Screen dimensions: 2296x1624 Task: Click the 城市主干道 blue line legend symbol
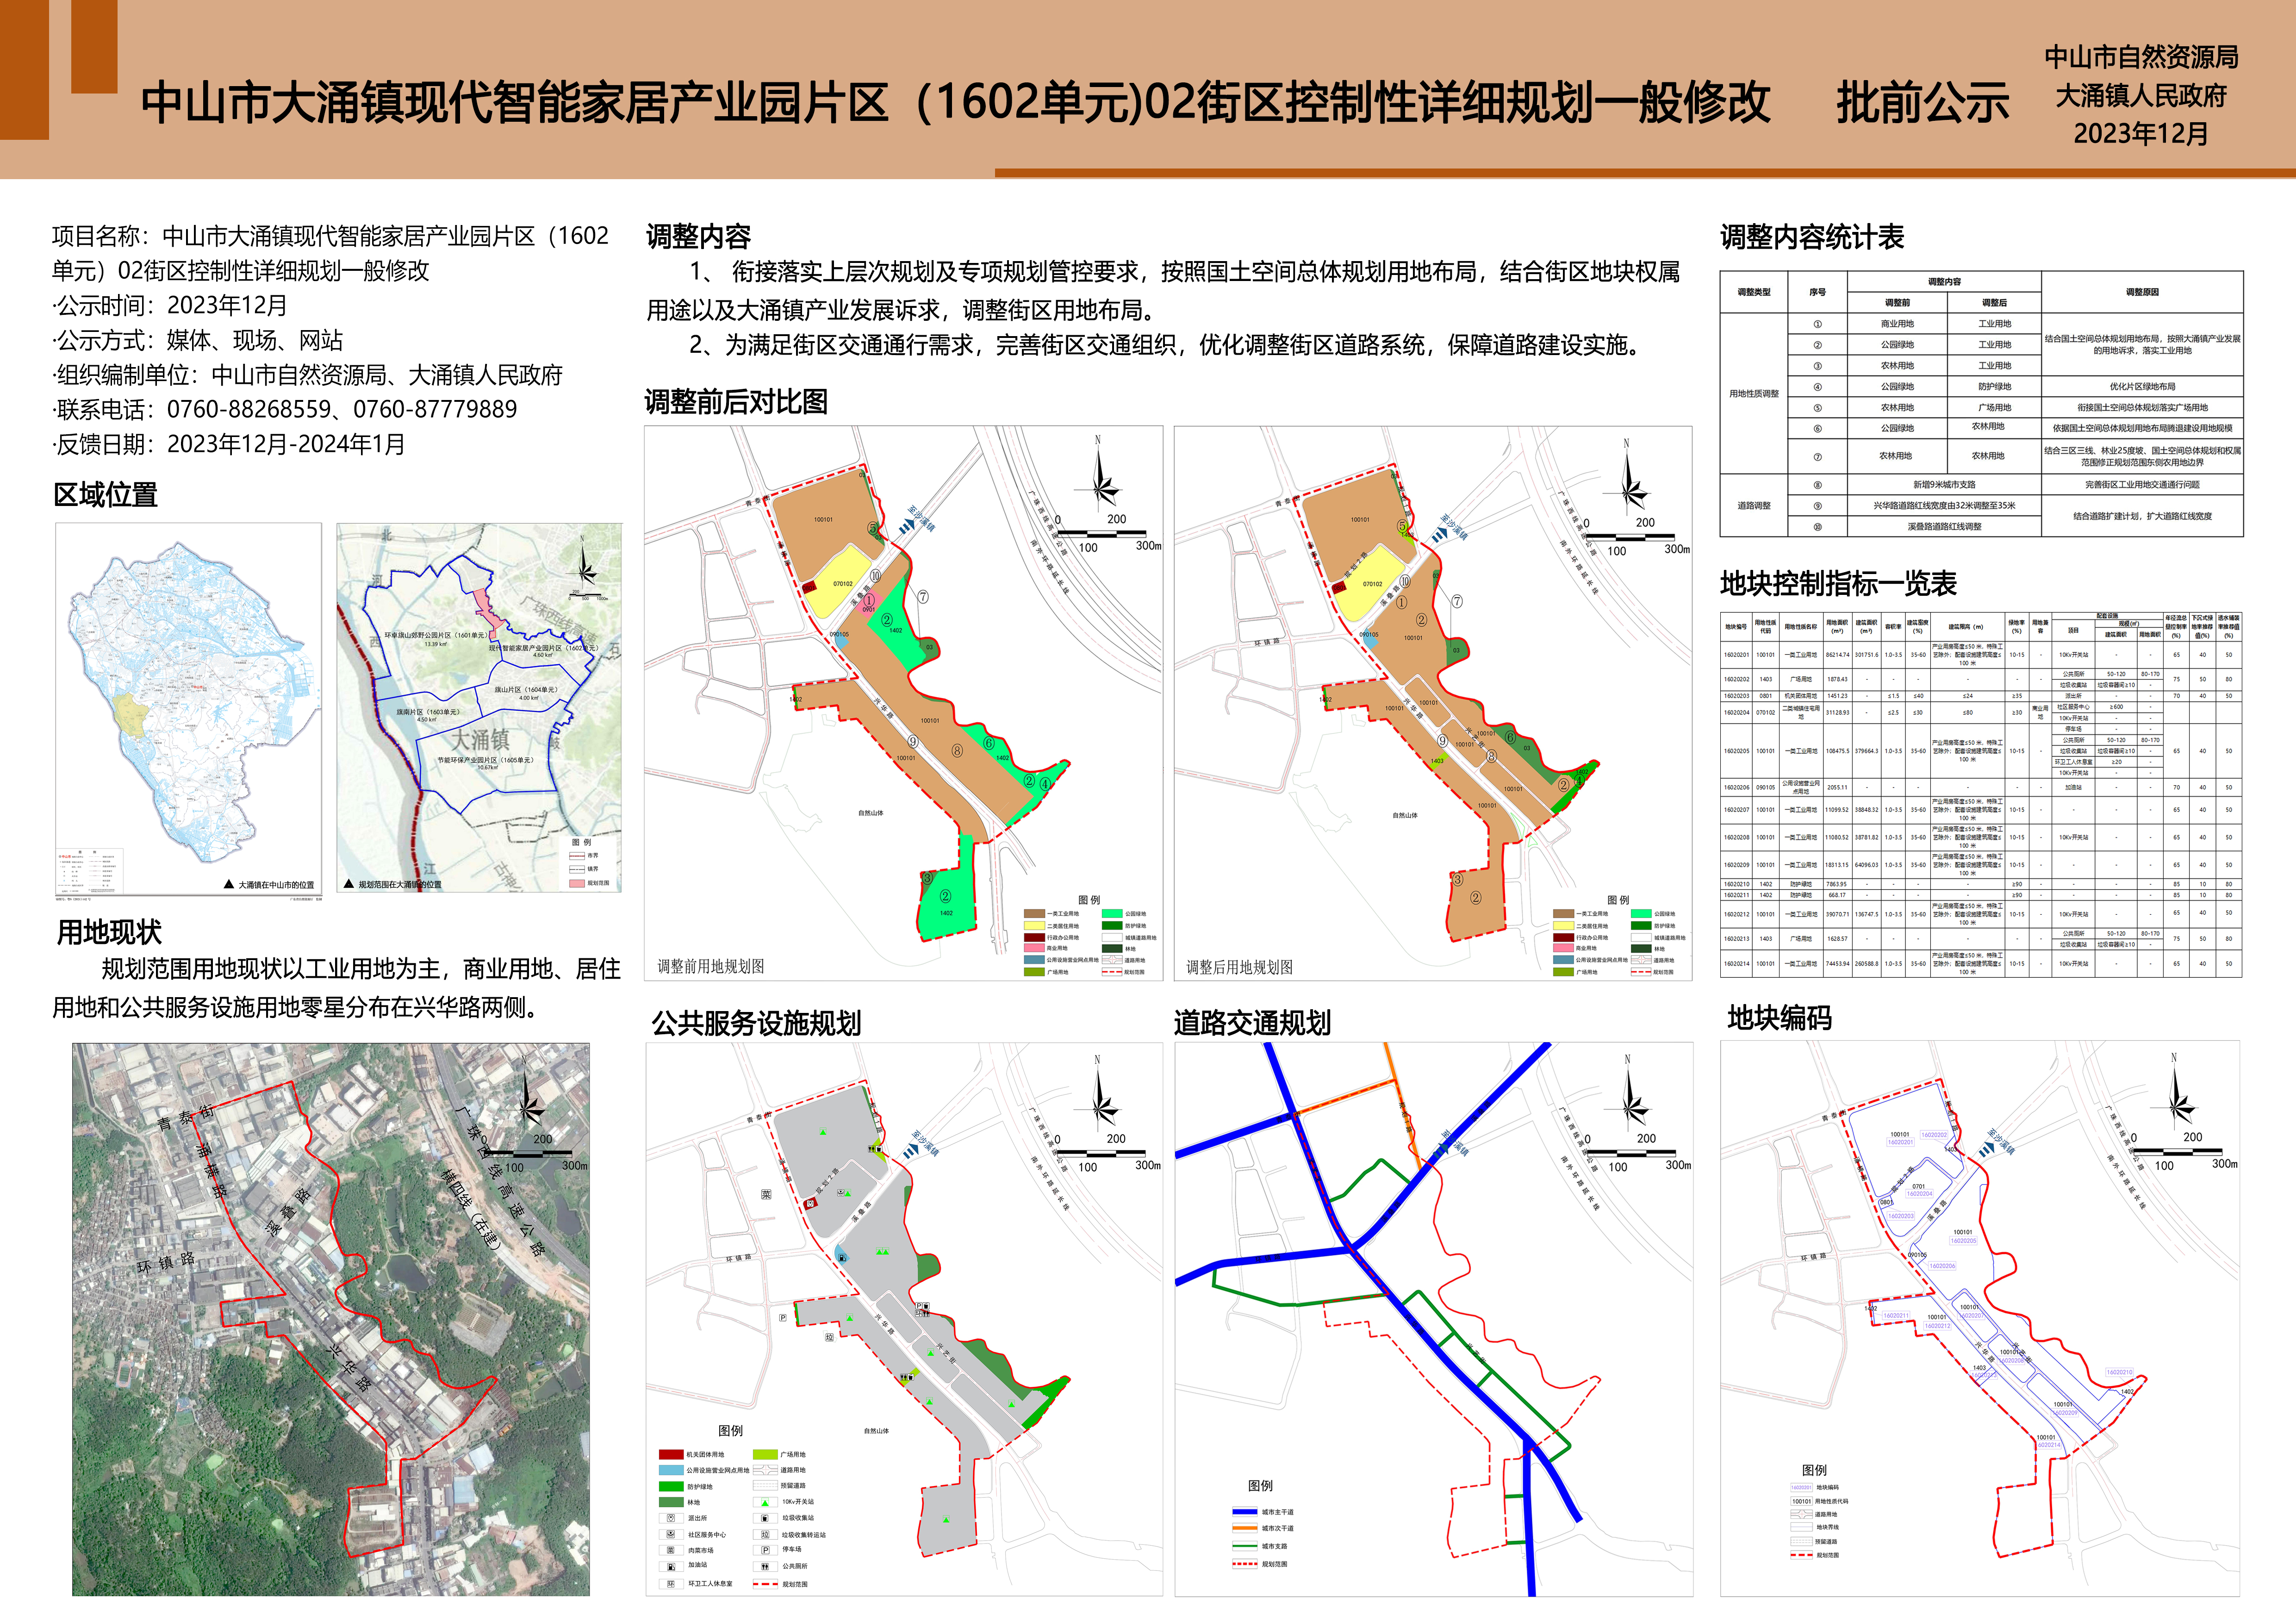click(1244, 1512)
